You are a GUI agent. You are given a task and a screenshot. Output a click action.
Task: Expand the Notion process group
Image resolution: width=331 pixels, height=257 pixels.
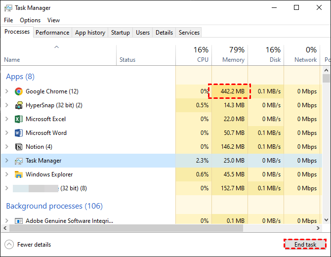point(6,147)
